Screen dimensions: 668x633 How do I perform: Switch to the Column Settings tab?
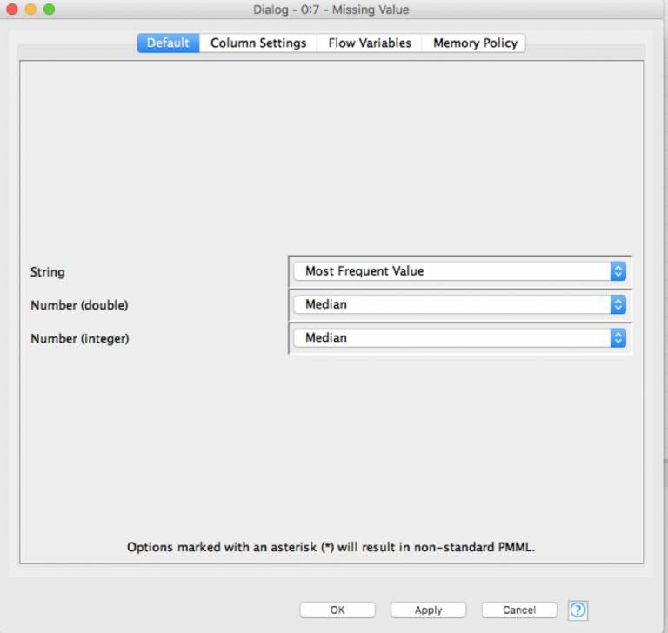pos(258,43)
